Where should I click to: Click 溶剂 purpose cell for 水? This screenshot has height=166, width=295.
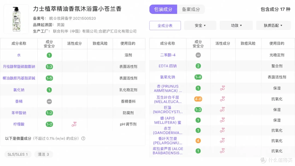coord(128,55)
